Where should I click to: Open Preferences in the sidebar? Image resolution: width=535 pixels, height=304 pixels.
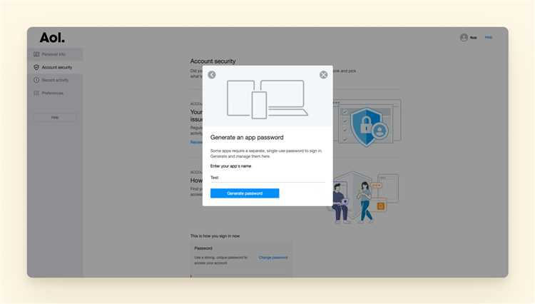[55, 93]
